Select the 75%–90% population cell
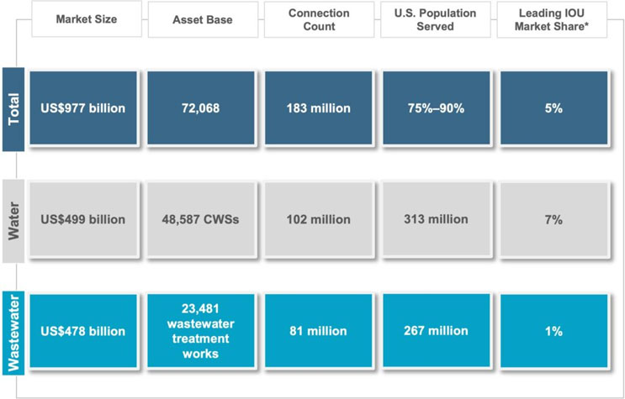The height and width of the screenshot is (399, 625). pos(436,109)
